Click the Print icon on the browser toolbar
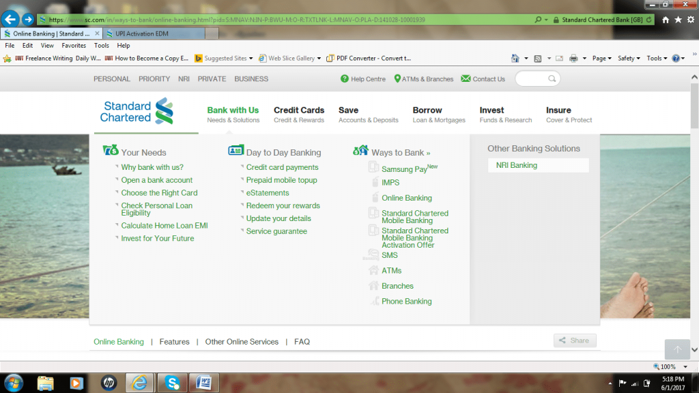This screenshot has height=393, width=699. (573, 58)
